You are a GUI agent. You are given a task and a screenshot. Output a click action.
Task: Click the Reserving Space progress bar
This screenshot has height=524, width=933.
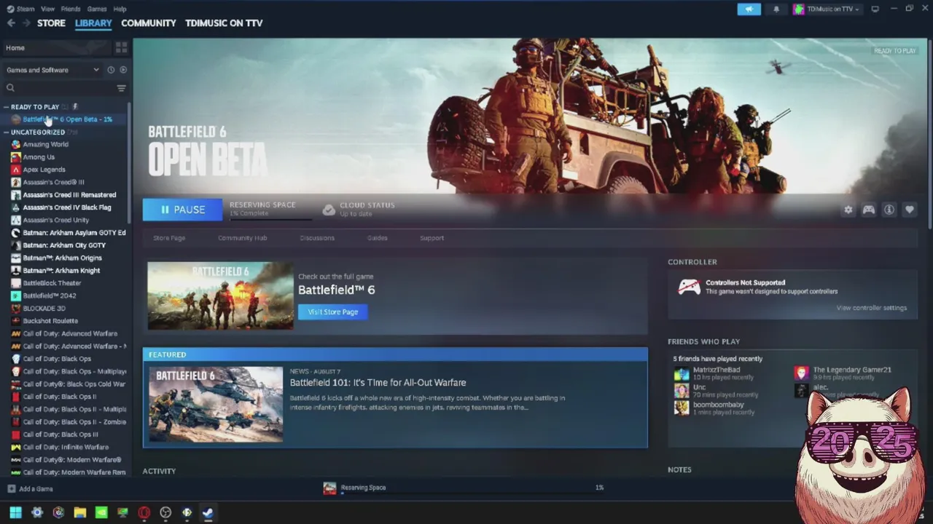click(x=270, y=218)
